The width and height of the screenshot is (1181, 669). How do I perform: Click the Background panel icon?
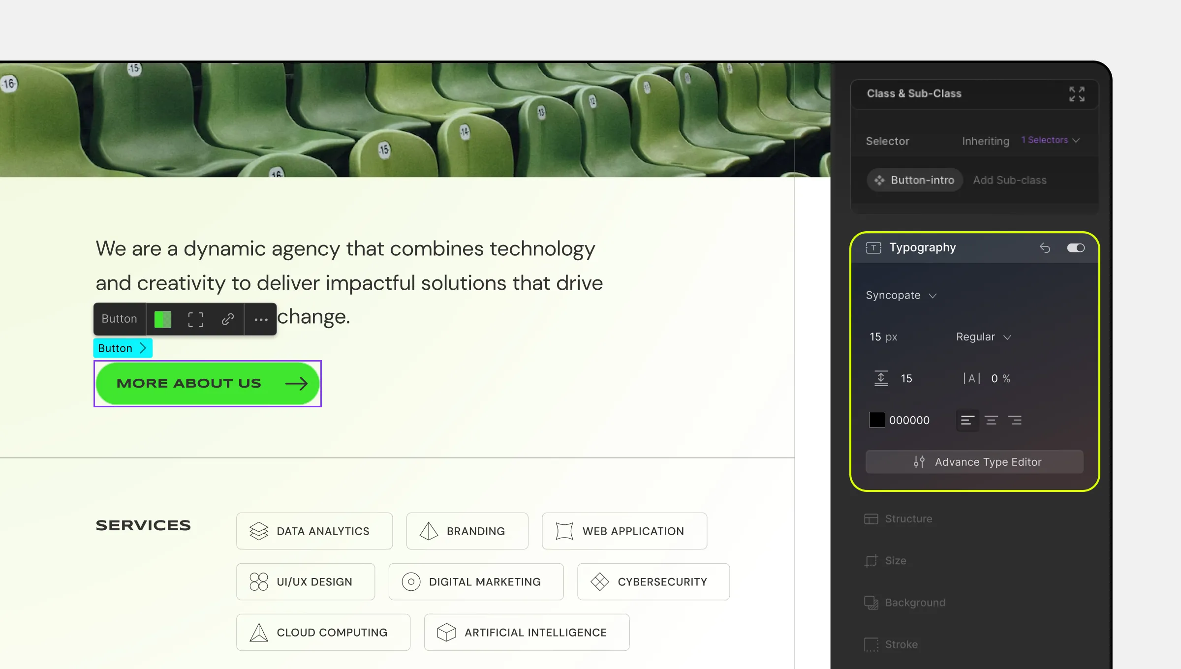tap(871, 603)
